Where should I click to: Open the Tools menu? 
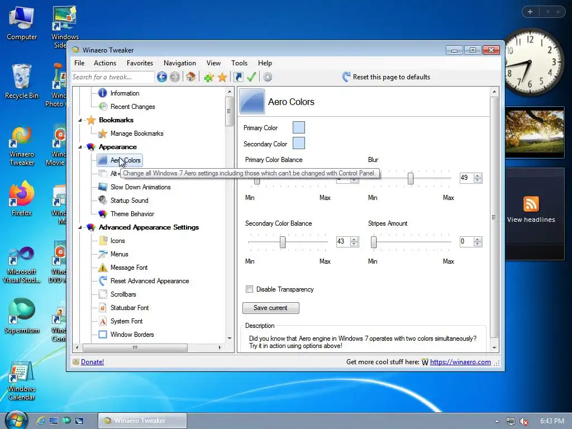[x=239, y=63]
